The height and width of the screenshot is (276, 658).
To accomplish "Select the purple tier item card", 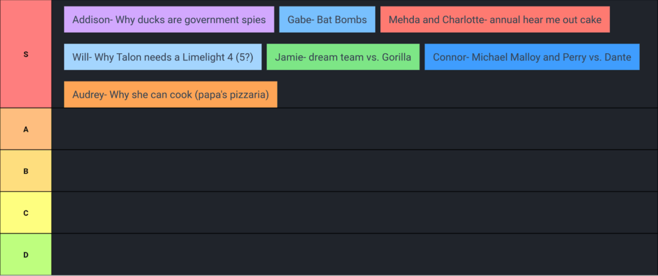I will [169, 19].
